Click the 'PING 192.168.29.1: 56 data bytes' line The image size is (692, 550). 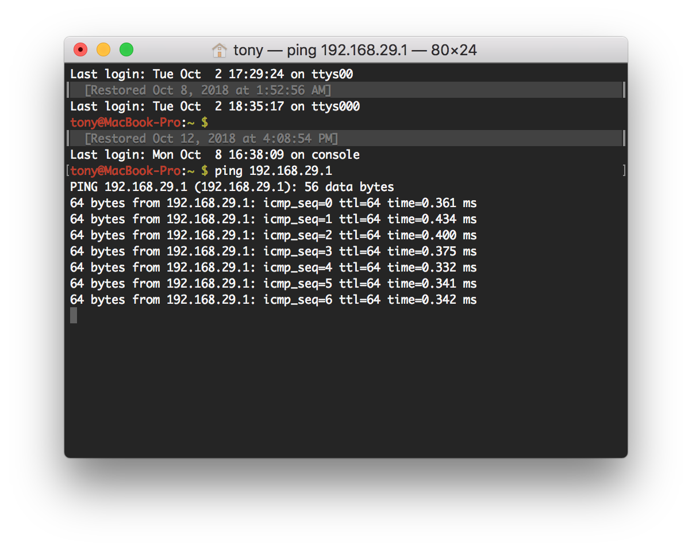pyautogui.click(x=232, y=187)
